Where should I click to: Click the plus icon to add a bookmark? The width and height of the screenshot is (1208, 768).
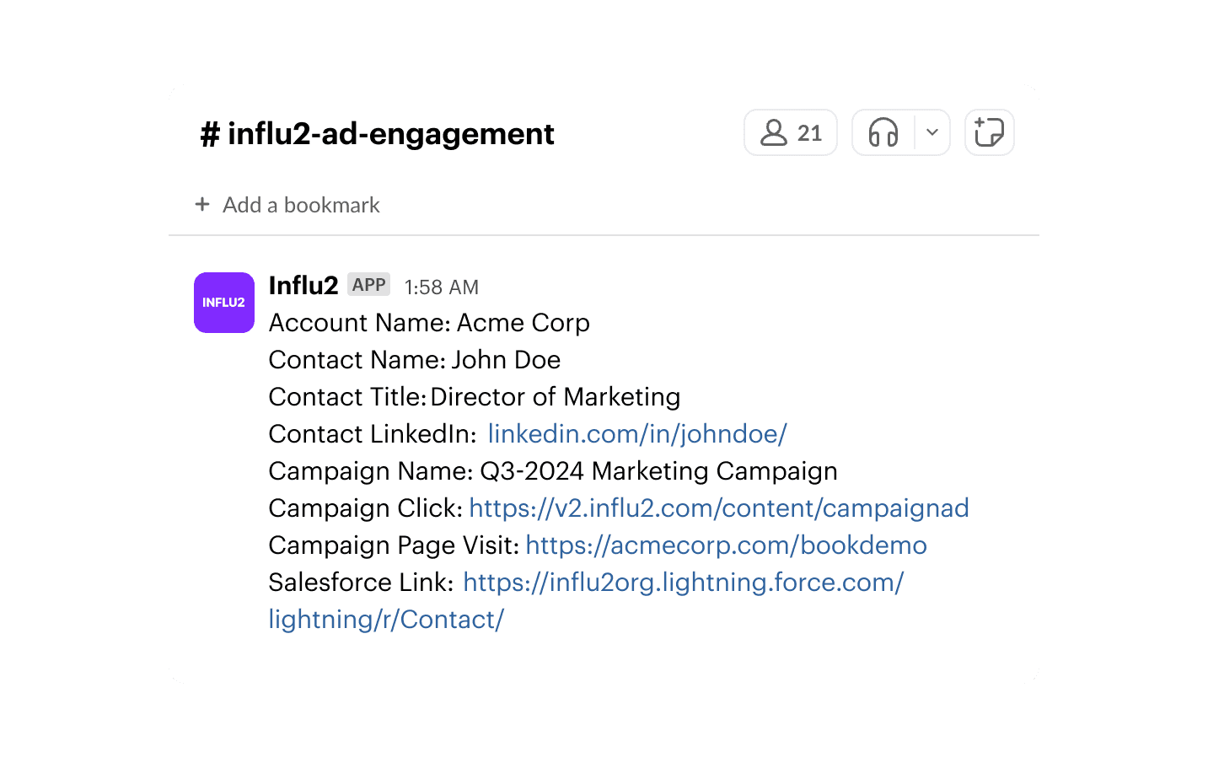pyautogui.click(x=202, y=205)
